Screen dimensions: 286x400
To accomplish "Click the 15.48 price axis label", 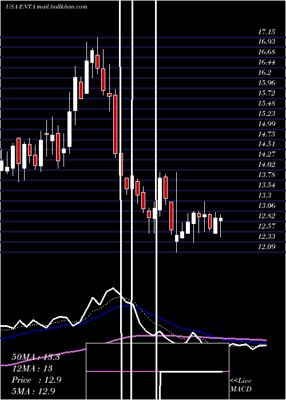I will pyautogui.click(x=267, y=103).
